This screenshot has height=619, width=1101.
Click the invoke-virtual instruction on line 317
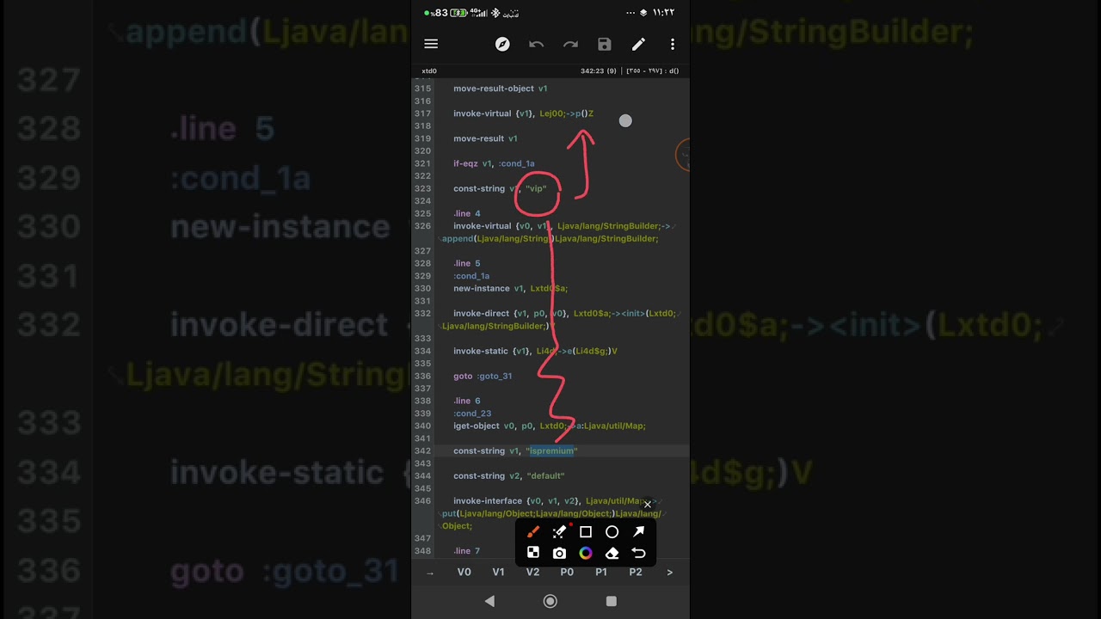point(524,113)
